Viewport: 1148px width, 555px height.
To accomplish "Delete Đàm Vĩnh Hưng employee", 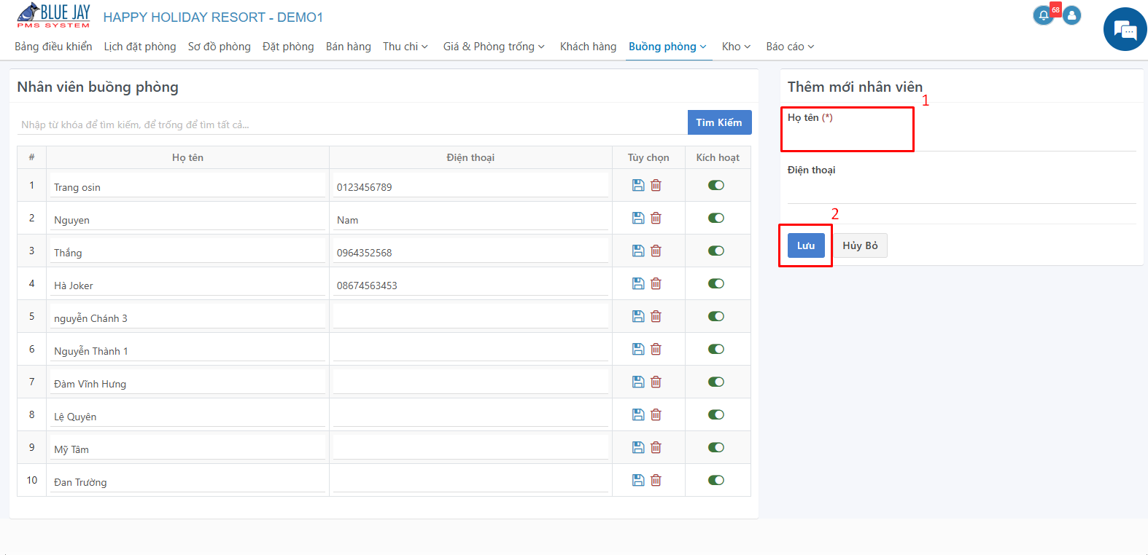I will pyautogui.click(x=656, y=382).
